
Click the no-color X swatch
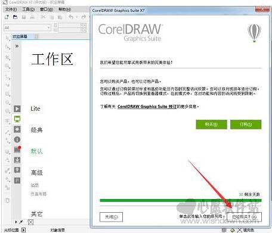click(x=30, y=222)
